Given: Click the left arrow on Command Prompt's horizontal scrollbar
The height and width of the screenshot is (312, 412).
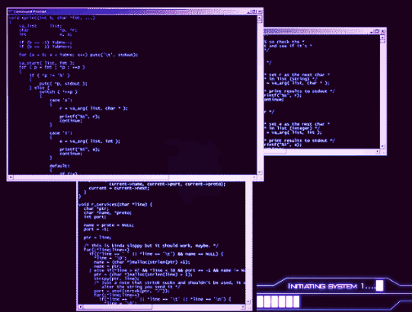Looking at the screenshot, I should coord(11,177).
